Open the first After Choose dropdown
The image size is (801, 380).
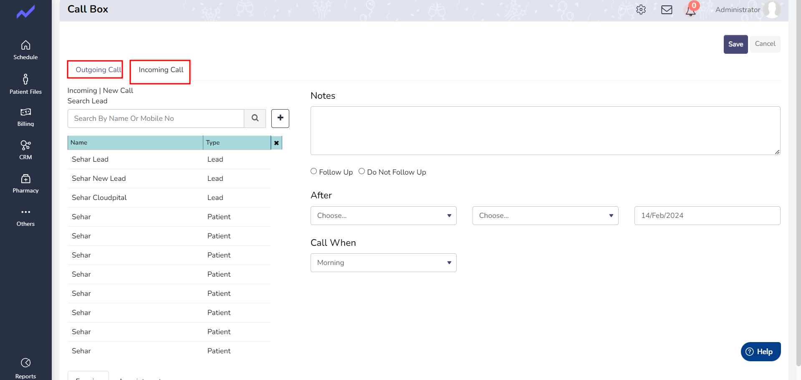384,215
